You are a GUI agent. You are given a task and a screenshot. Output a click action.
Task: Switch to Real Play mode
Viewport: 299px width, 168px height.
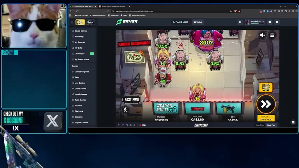click(x=271, y=125)
